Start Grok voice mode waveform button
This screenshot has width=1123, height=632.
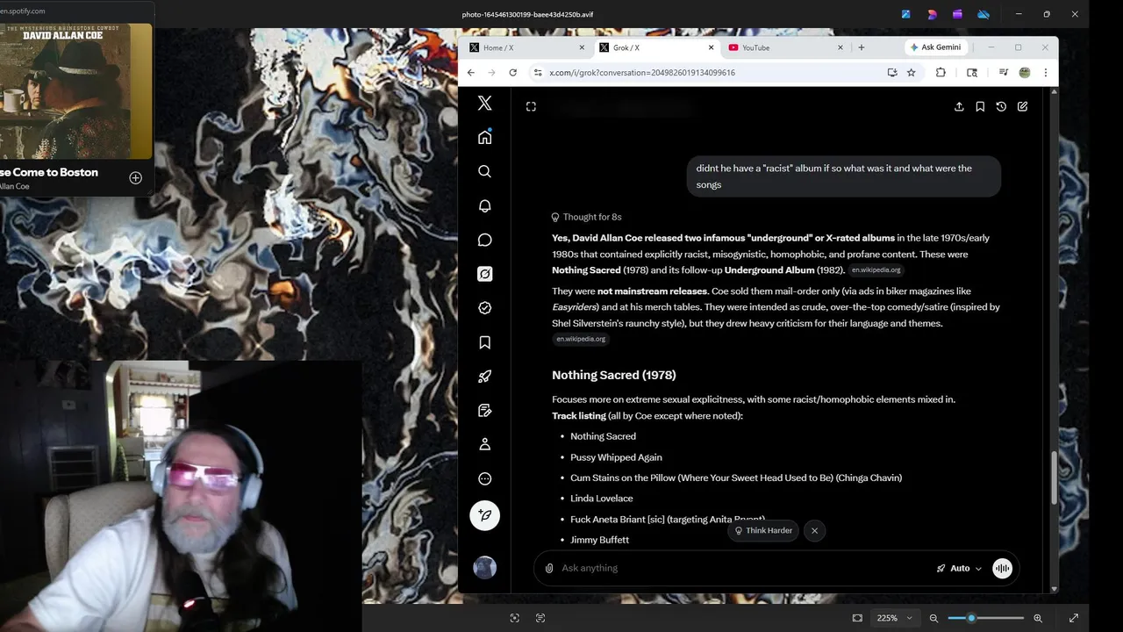tap(1002, 568)
